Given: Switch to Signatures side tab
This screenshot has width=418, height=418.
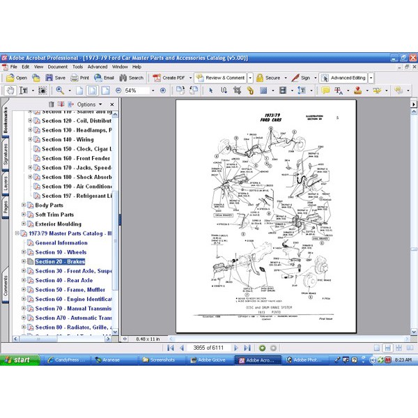Looking at the screenshot, I should [x=6, y=154].
